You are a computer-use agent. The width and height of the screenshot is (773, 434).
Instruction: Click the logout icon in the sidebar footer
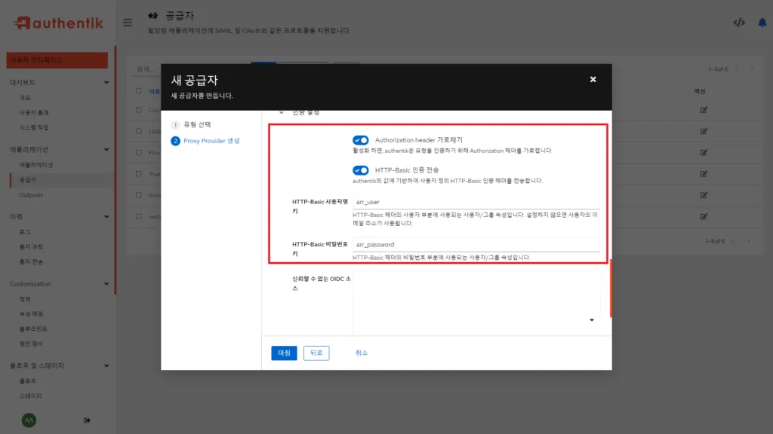(x=87, y=419)
